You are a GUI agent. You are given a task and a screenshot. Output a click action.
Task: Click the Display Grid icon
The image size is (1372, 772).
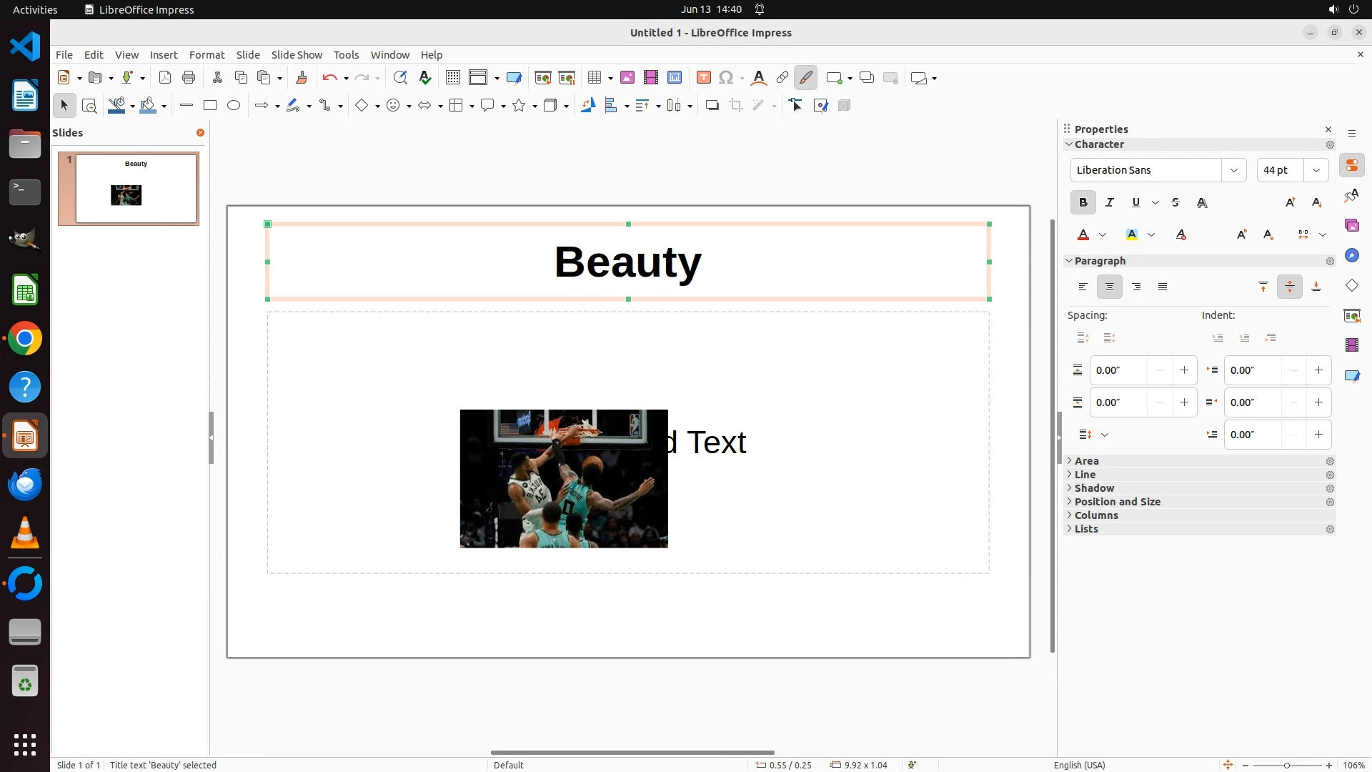(x=452, y=78)
